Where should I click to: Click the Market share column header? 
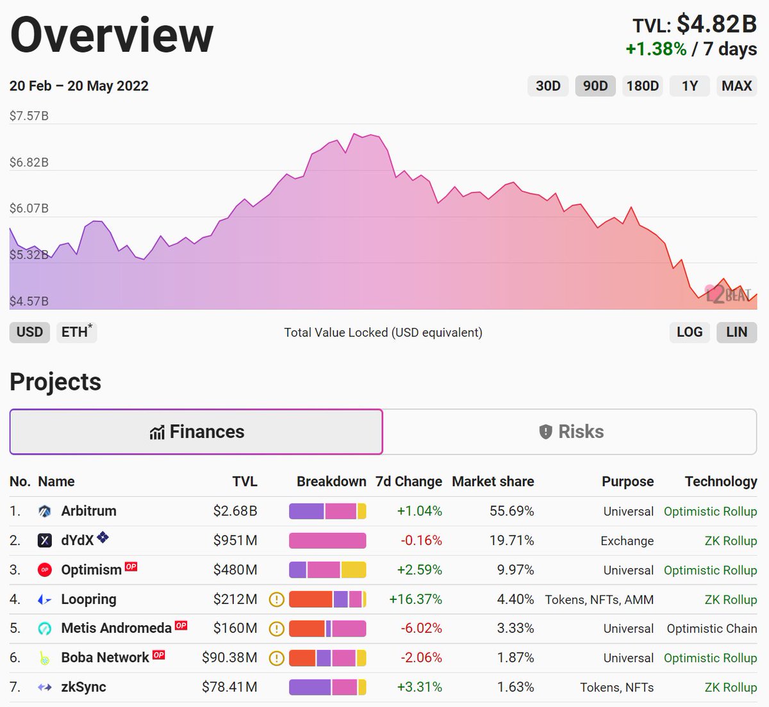click(x=493, y=482)
